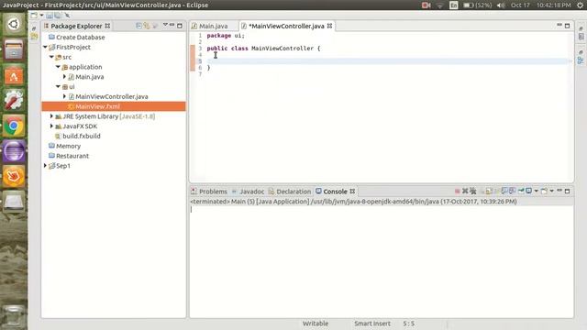The height and width of the screenshot is (330, 587).
Task: Expand the JavaFX SDK node
Action: 51,126
